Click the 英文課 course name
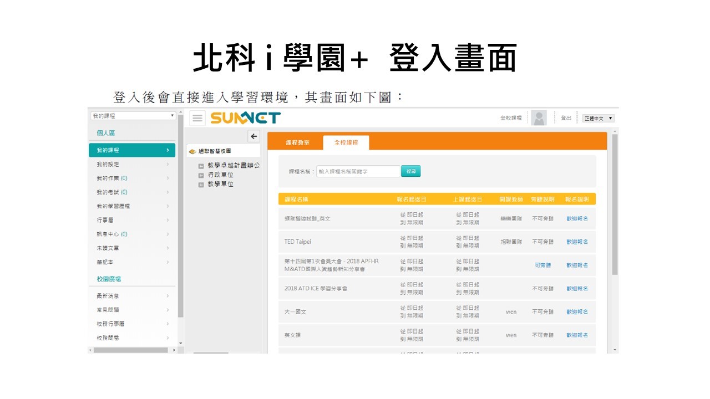710x399 pixels. click(292, 335)
